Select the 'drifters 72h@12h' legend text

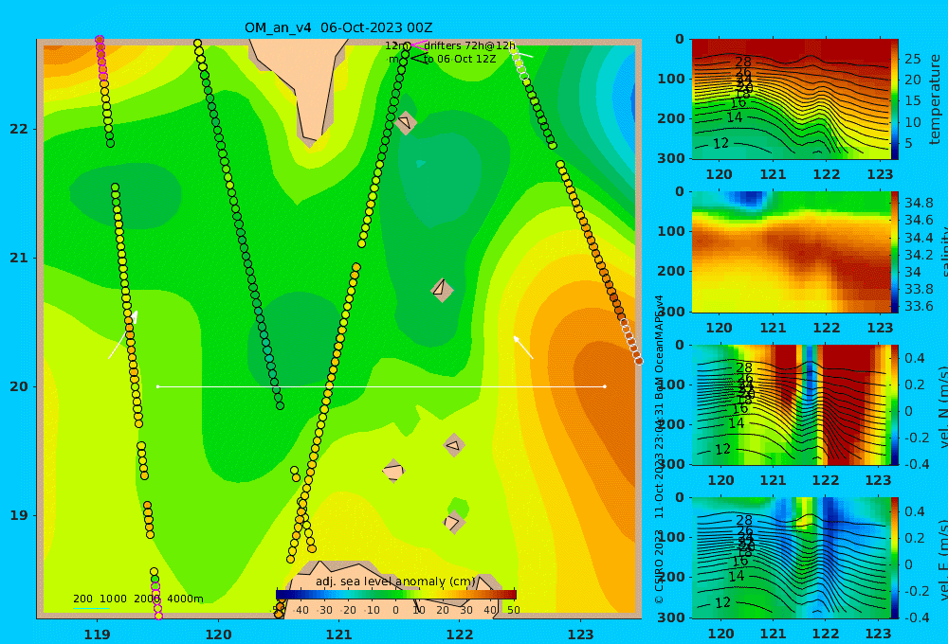coord(470,45)
